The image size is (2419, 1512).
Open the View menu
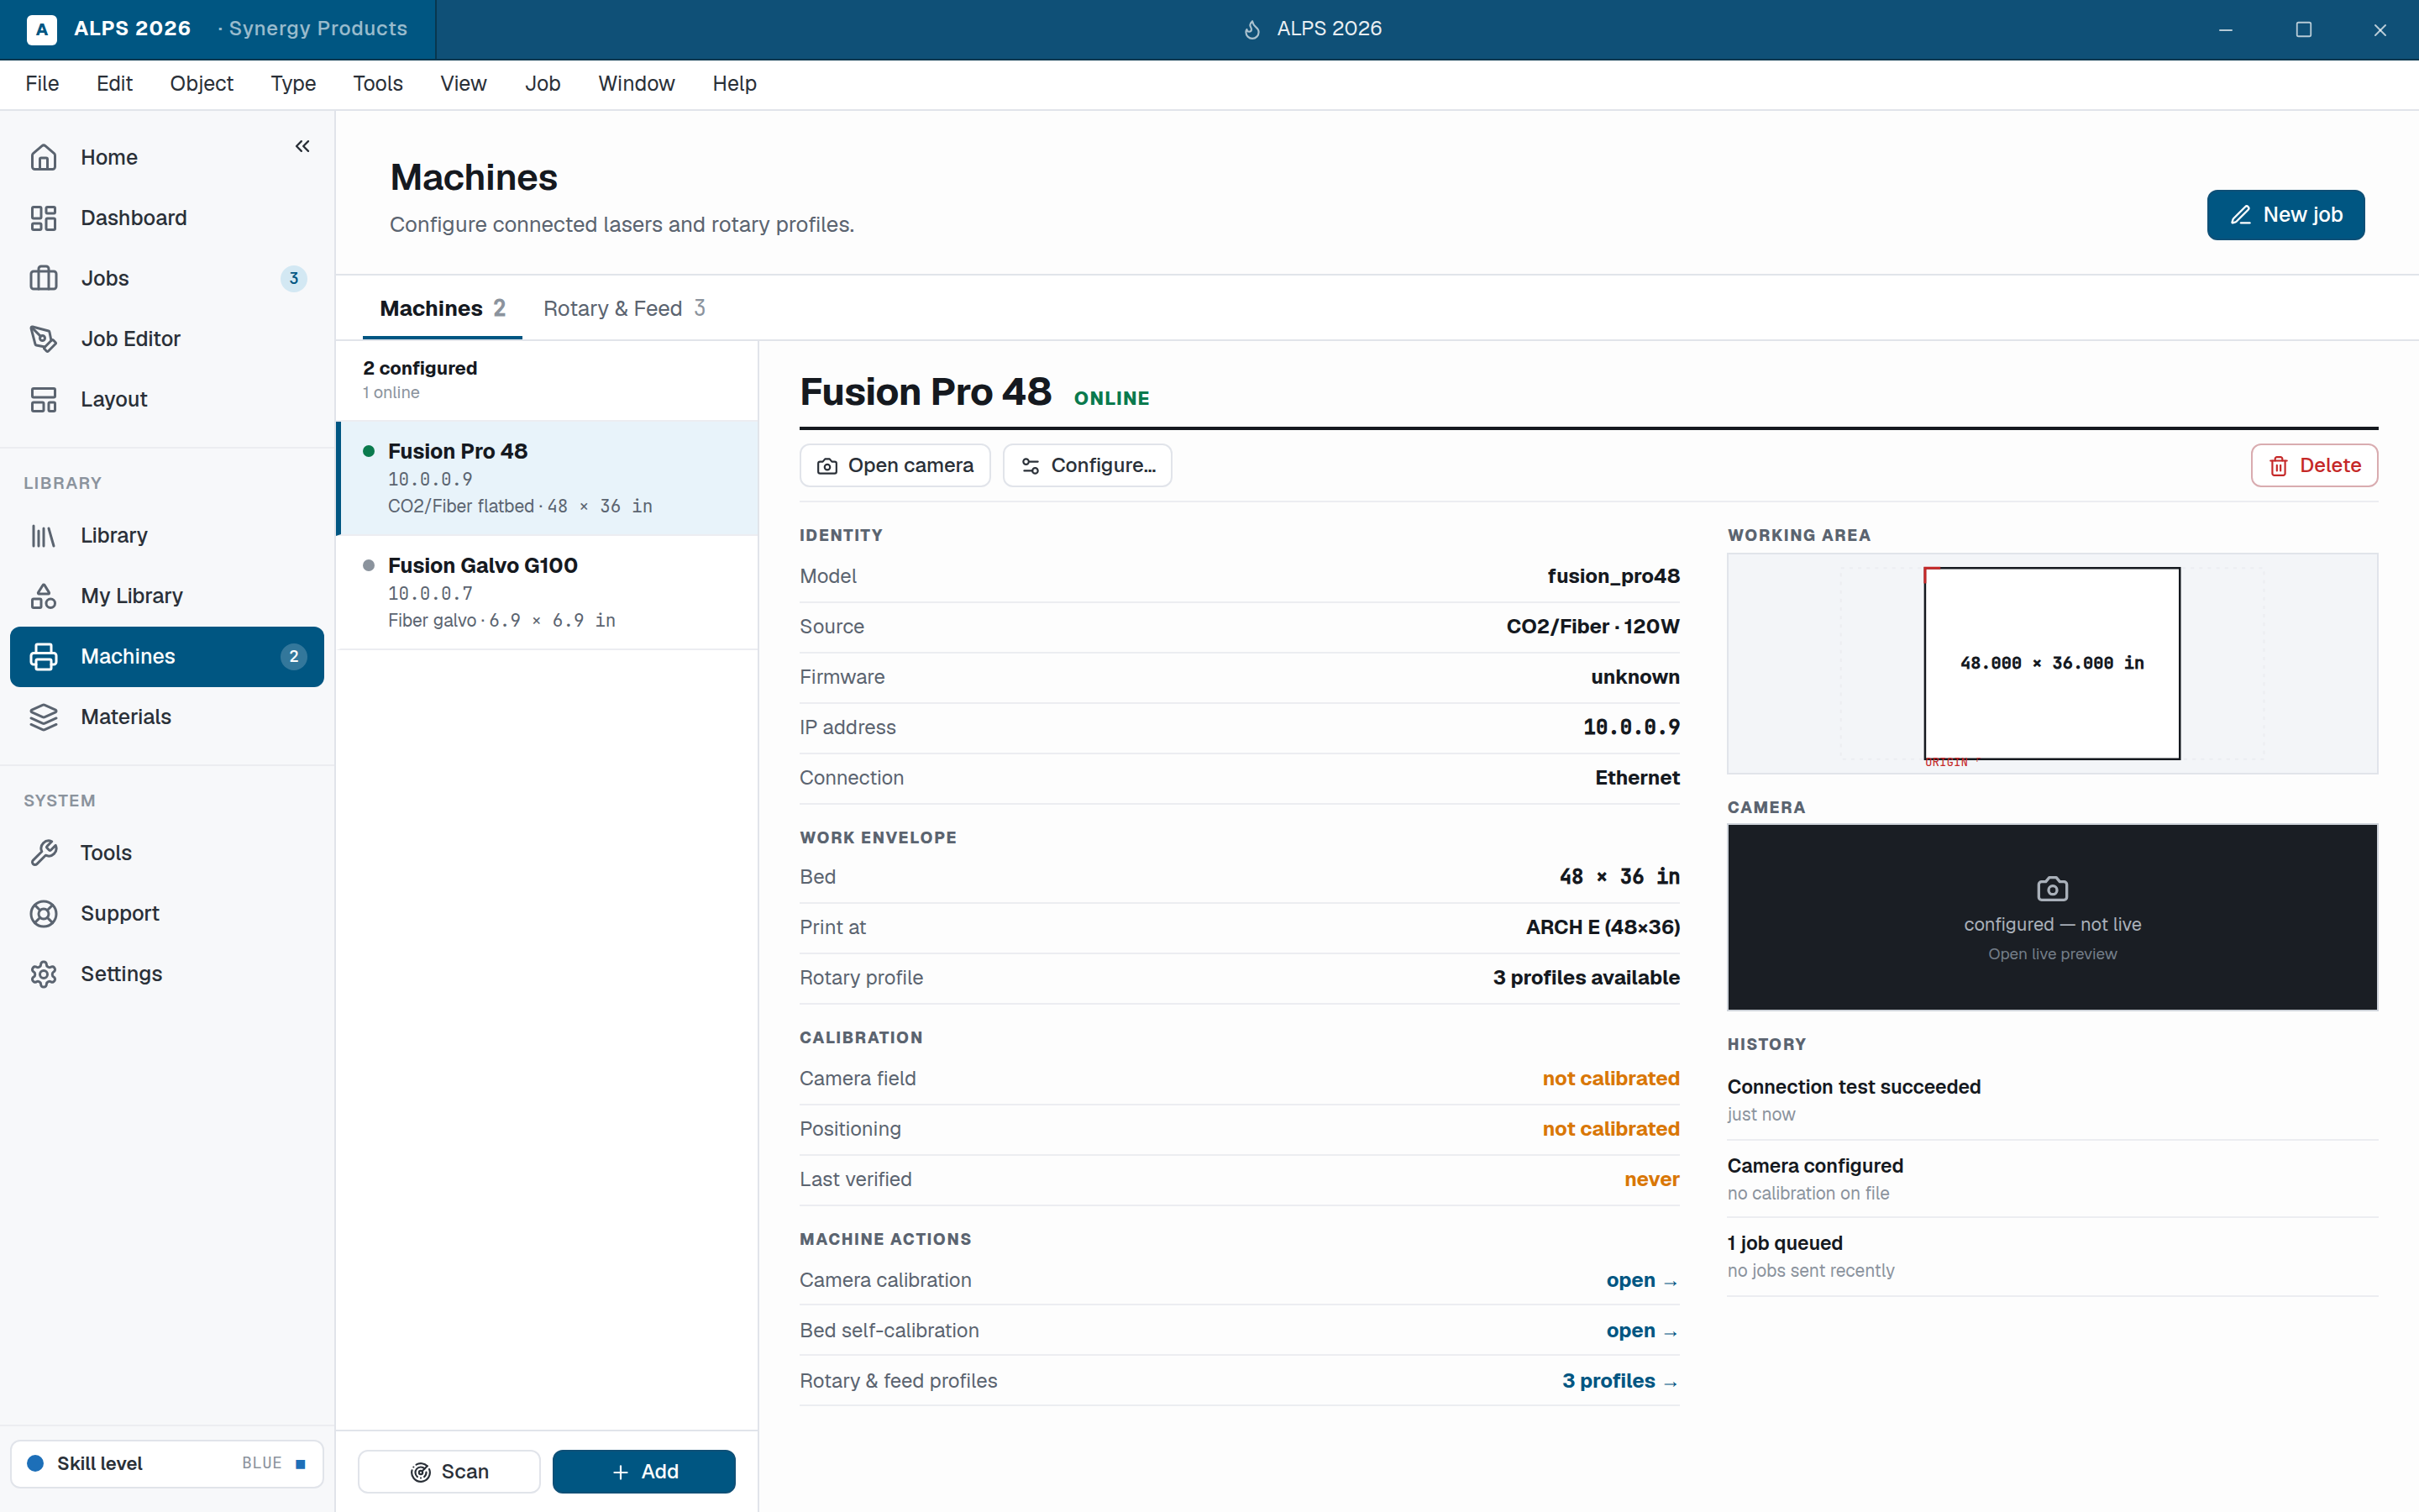pos(464,84)
